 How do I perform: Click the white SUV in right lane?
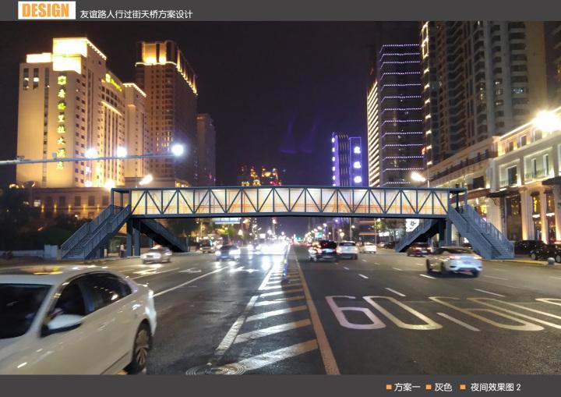tap(453, 261)
